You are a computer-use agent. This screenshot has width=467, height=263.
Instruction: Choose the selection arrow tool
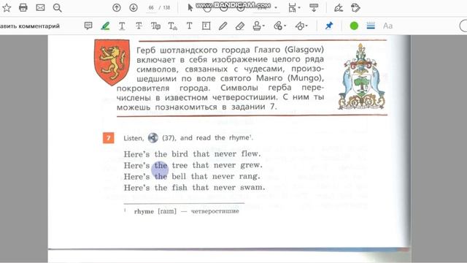point(190,8)
